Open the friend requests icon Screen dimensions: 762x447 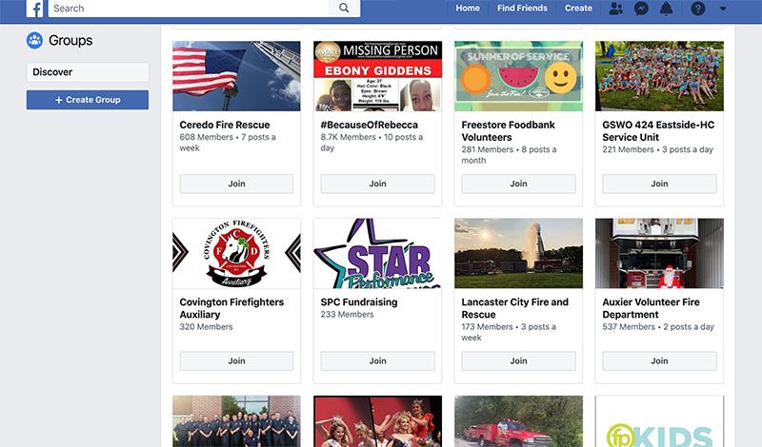tap(615, 9)
